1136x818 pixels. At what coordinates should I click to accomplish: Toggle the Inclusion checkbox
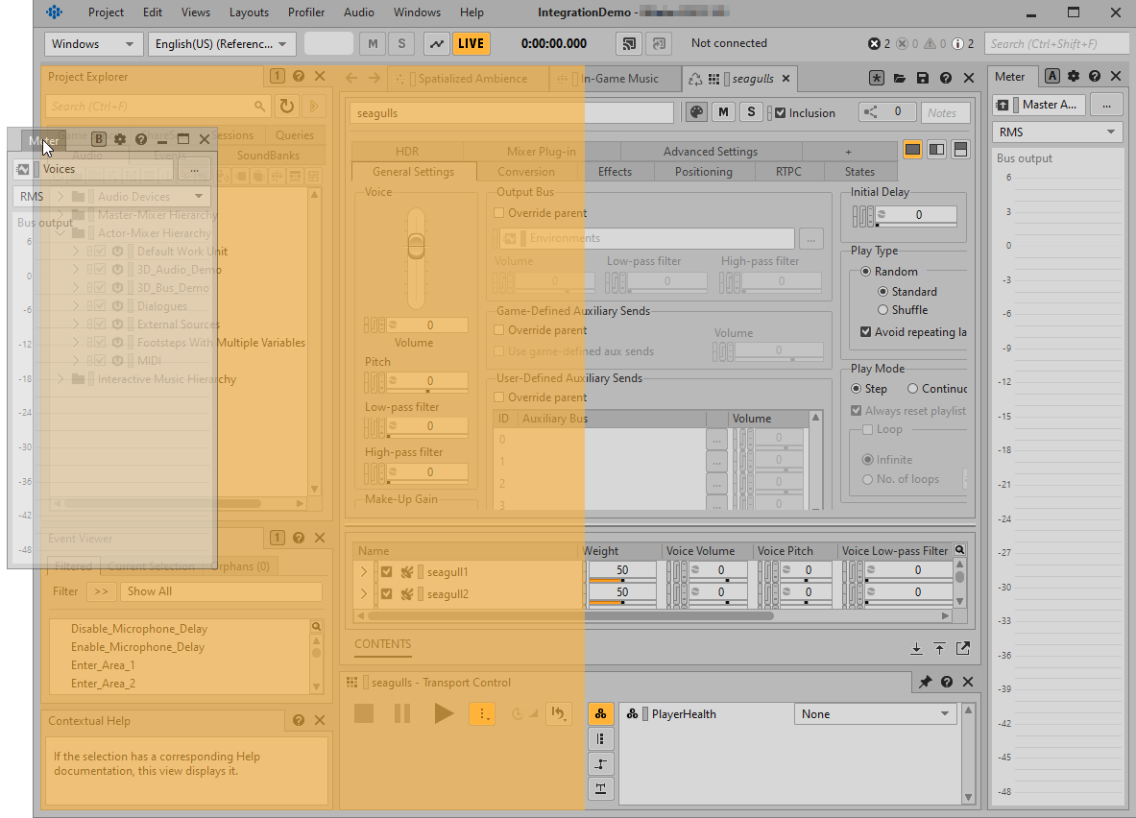pyautogui.click(x=781, y=113)
